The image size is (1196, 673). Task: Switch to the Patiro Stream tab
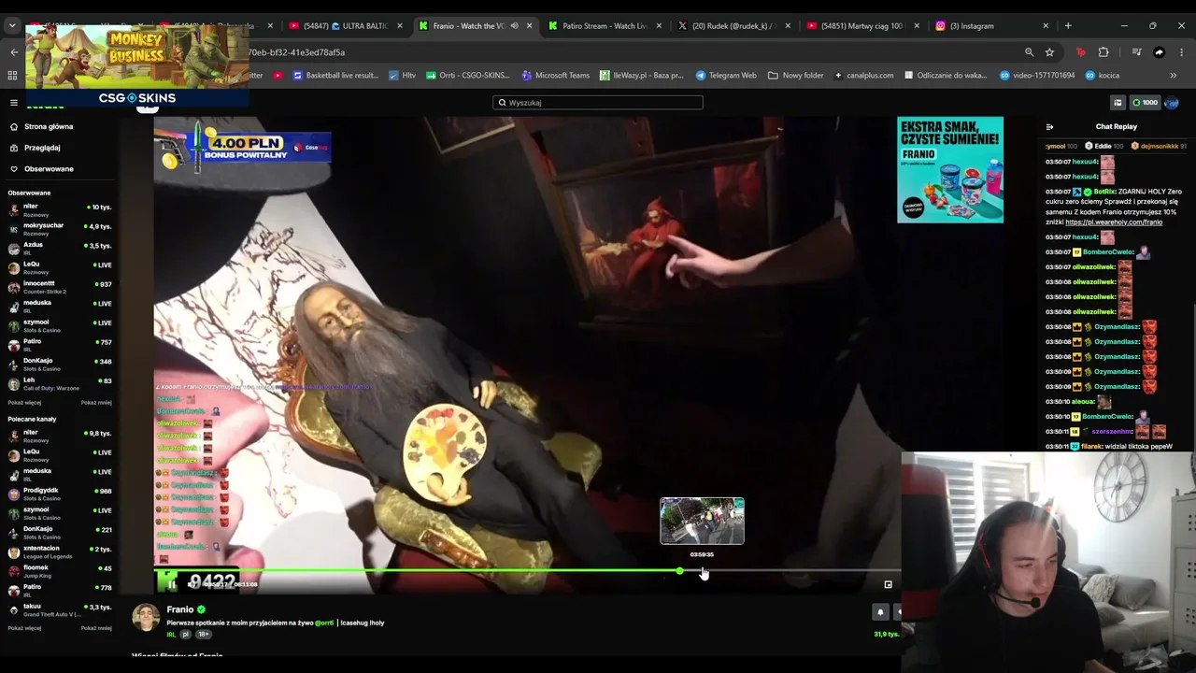click(604, 26)
